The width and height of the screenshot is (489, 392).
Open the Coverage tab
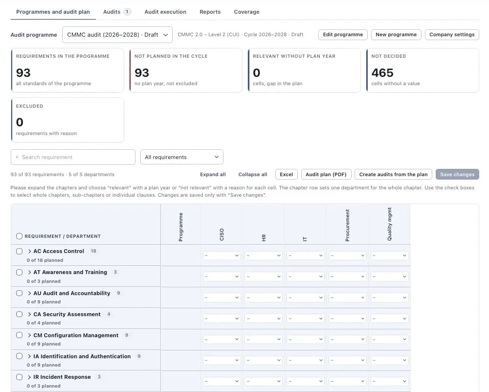click(246, 12)
